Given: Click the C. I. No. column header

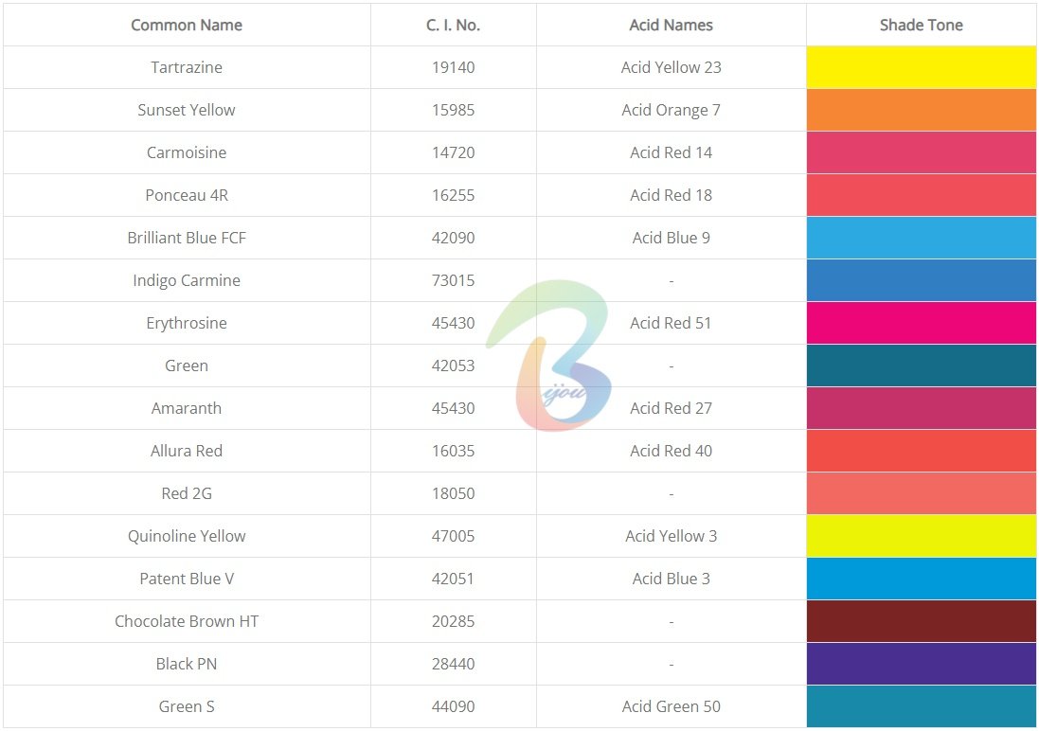Looking at the screenshot, I should tap(454, 26).
